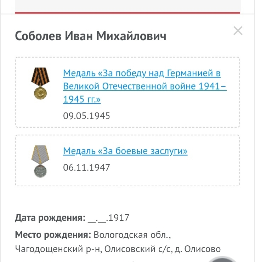Image resolution: width=255 pixels, height=262 pixels.
Task: Tap the dark round floating button at bottom
Action: (222, 259)
